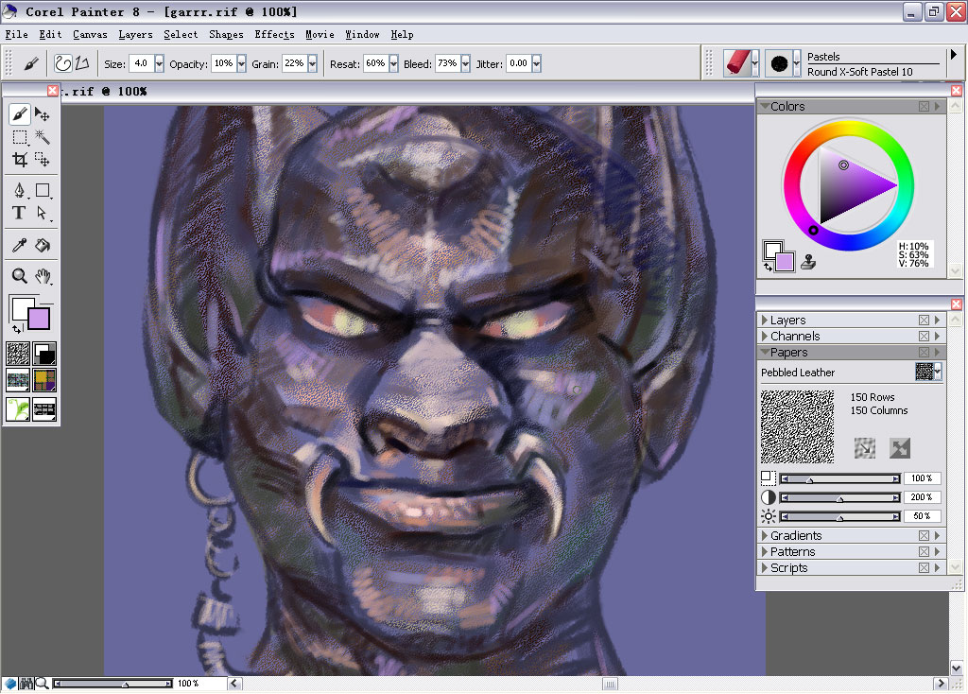Expand the Gradients palette
Image resolution: width=968 pixels, height=694 pixels.
pos(765,535)
